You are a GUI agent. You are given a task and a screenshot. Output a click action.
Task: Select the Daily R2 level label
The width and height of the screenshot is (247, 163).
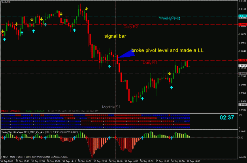(x=130, y=27)
